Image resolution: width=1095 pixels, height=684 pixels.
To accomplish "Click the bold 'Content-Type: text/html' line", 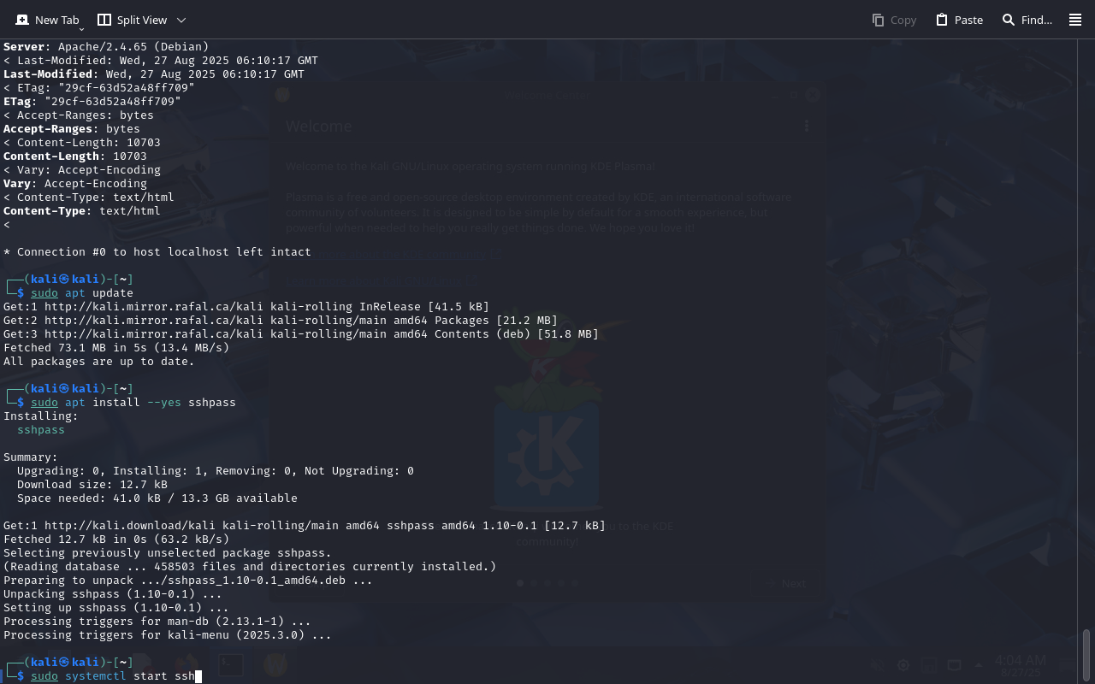I will [x=82, y=210].
